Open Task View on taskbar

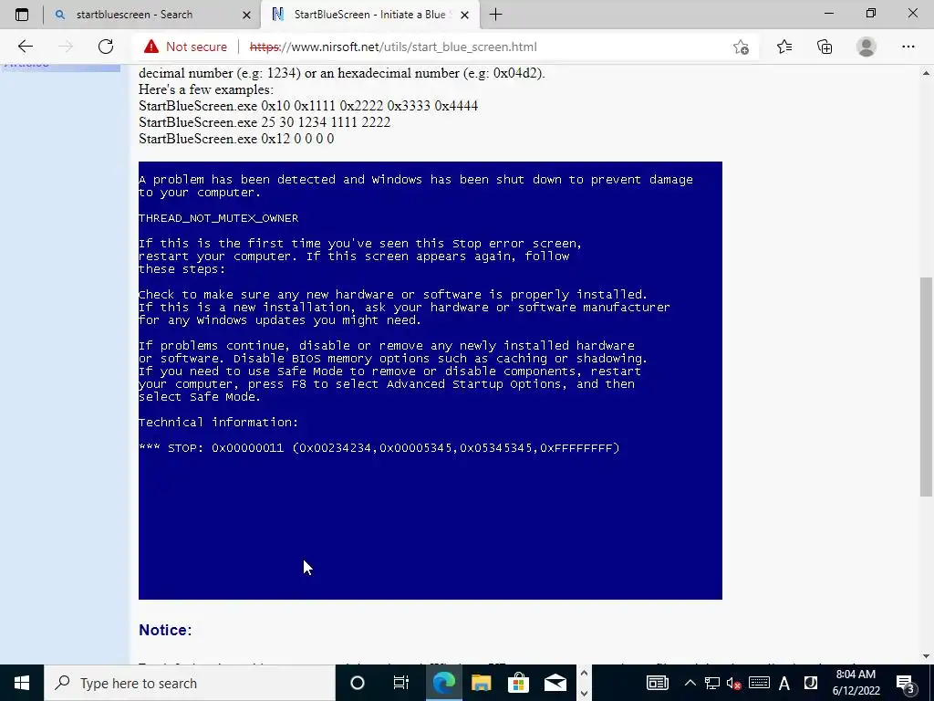401,683
